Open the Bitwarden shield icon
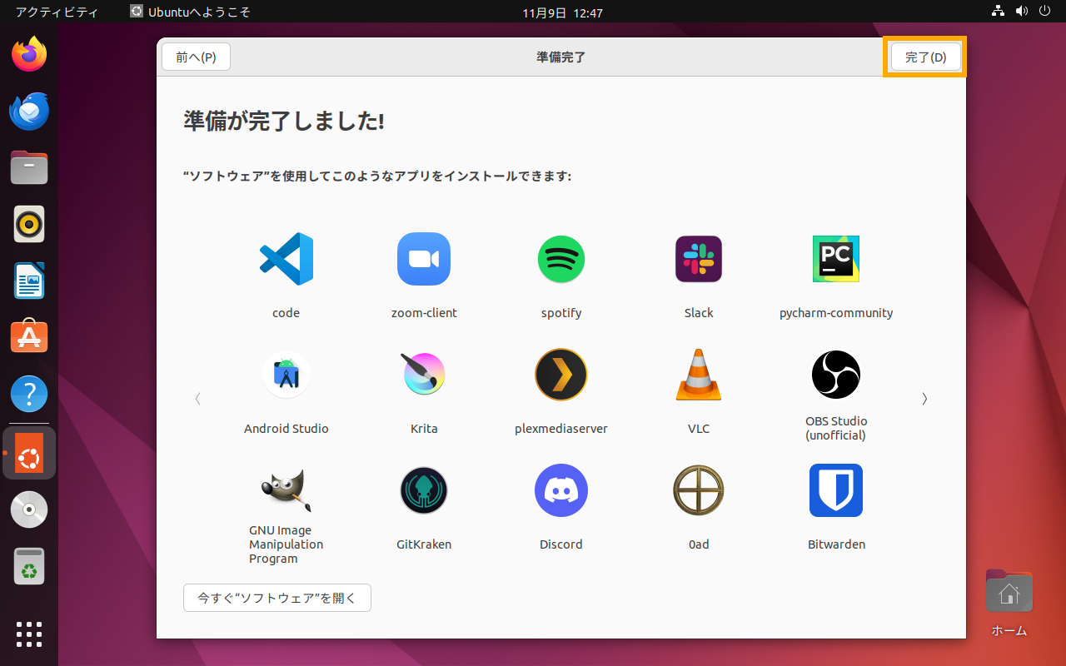Image resolution: width=1066 pixels, height=666 pixels. tap(836, 490)
